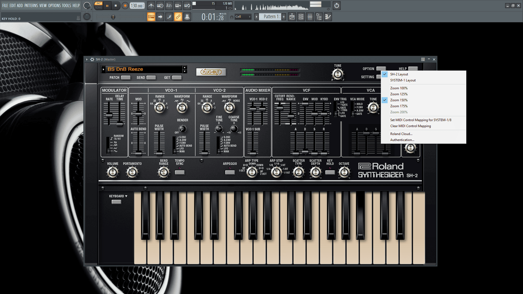Expand pattern menu arrow left of Pattern 1
The height and width of the screenshot is (294, 523).
click(256, 17)
